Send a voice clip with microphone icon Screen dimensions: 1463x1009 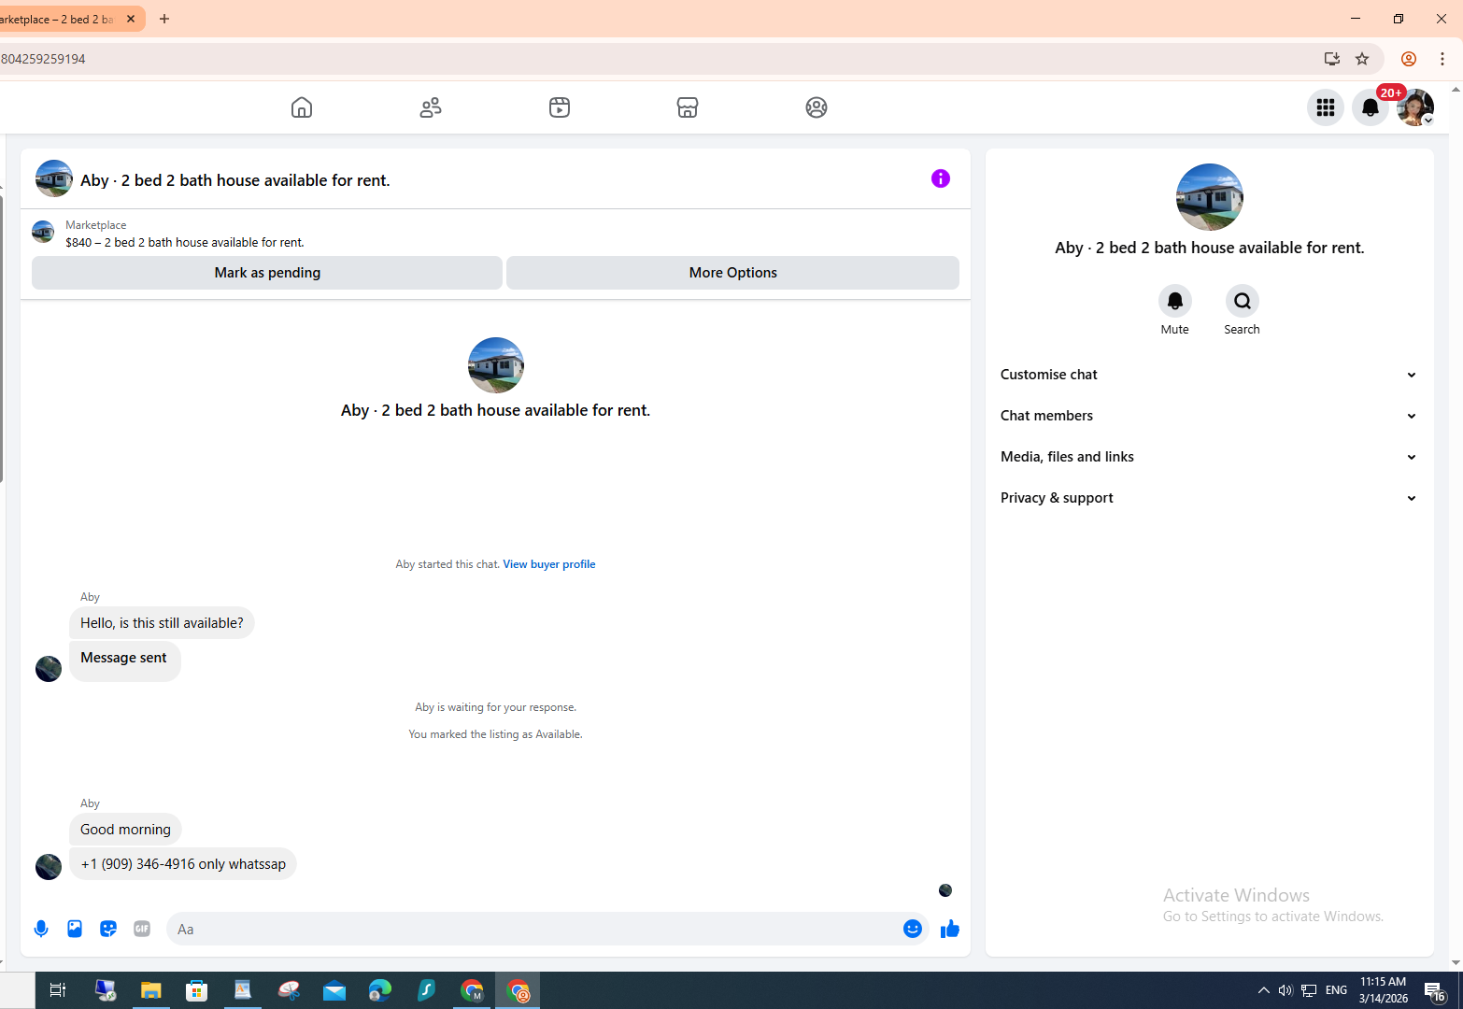coord(41,929)
